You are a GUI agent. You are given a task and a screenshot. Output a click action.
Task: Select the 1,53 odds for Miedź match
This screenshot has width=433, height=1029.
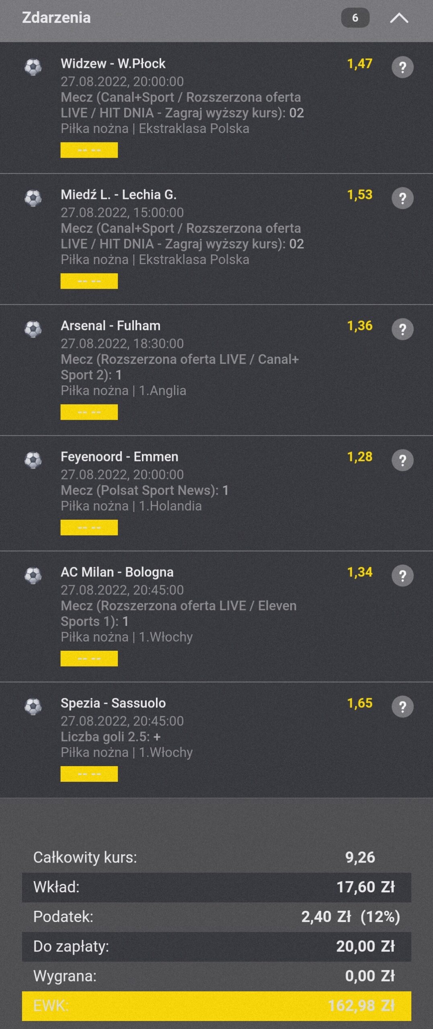coord(360,195)
